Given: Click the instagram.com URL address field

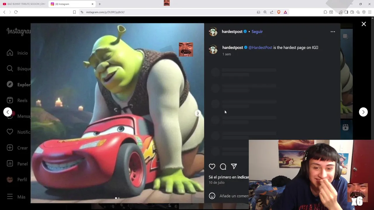Looking at the screenshot, I should pos(169,12).
